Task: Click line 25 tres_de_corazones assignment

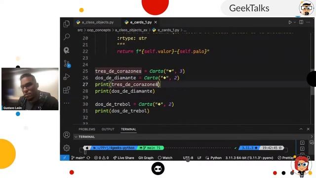Action: (x=140, y=71)
